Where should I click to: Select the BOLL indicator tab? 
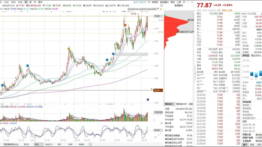(x=26, y=144)
